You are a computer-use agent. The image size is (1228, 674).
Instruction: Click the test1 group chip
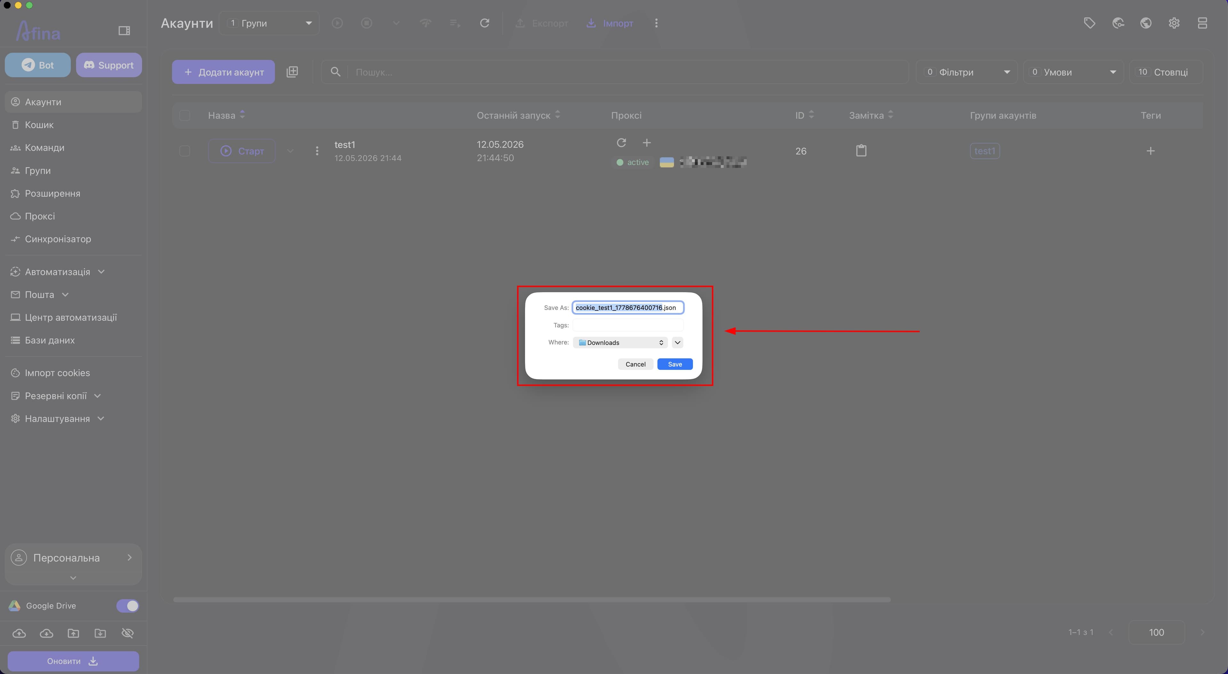point(985,151)
